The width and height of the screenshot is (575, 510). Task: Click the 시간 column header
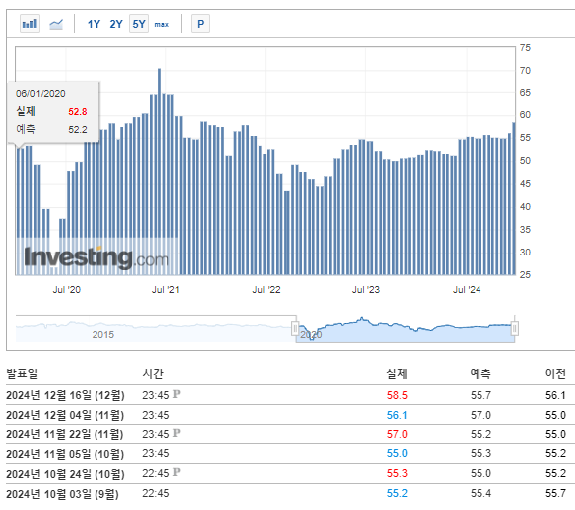[153, 374]
